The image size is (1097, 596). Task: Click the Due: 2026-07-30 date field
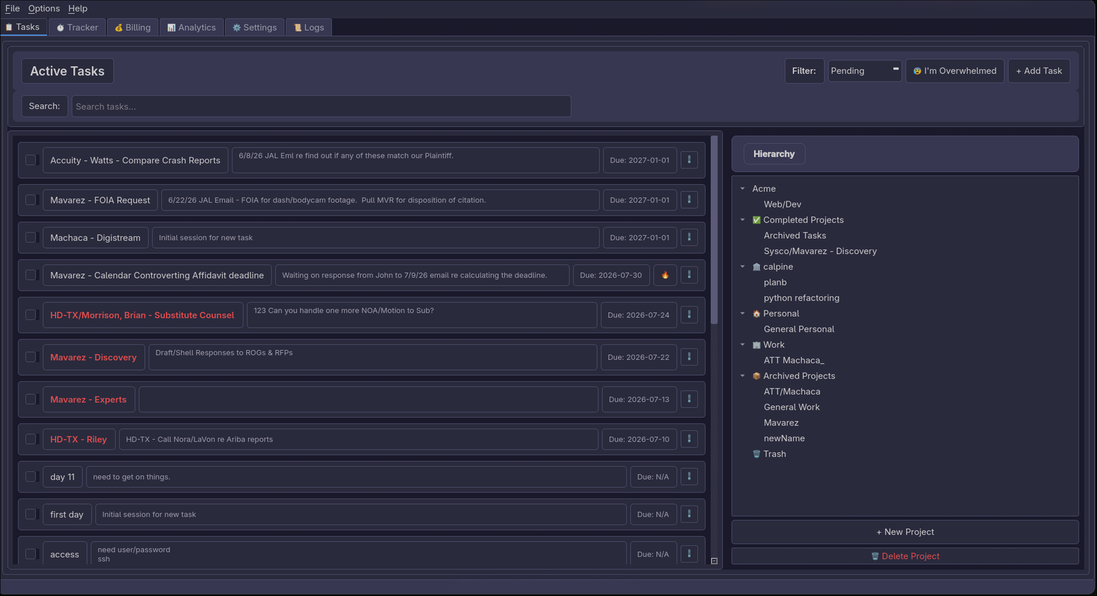click(x=611, y=275)
